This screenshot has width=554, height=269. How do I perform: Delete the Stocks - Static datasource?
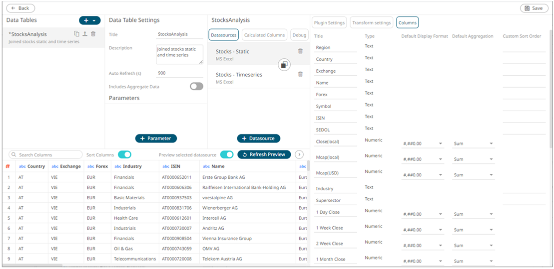pos(300,51)
